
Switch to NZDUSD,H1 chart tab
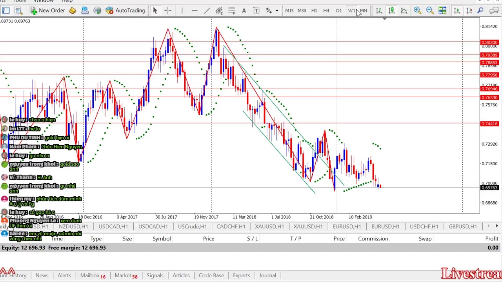tap(73, 226)
